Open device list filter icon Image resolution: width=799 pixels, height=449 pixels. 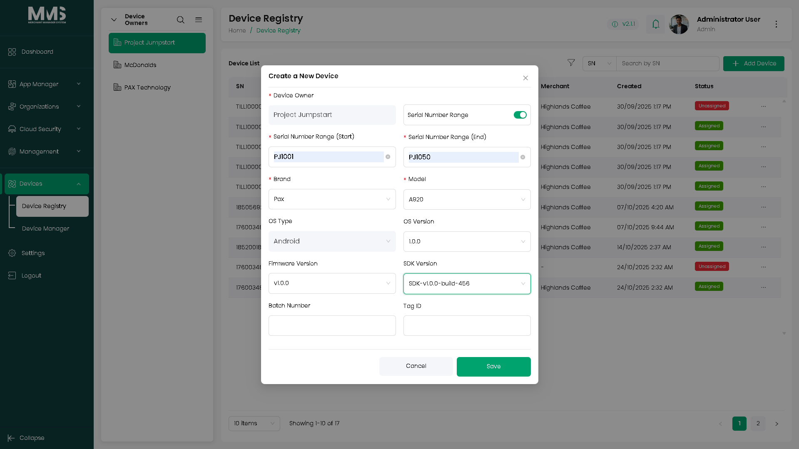point(571,63)
